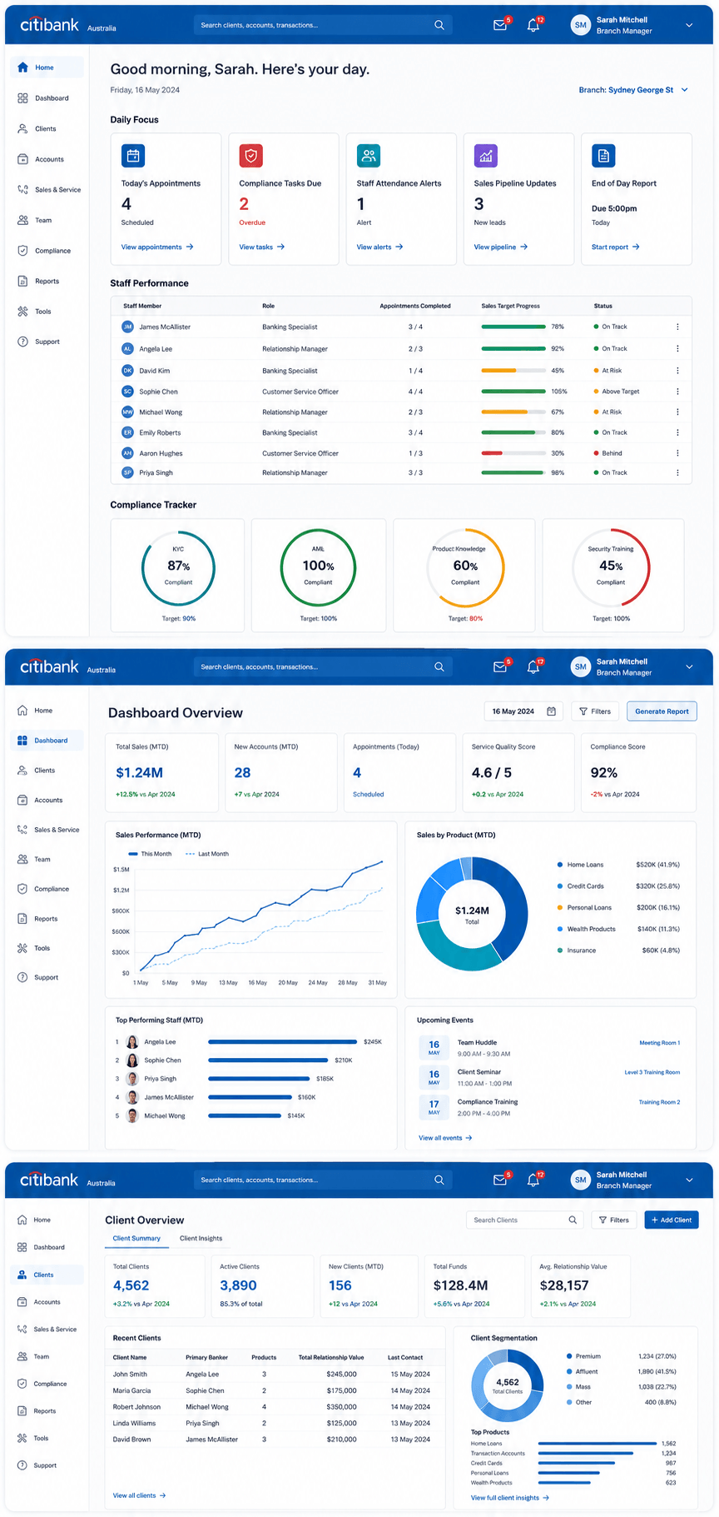Click the Generate Report button
The height and width of the screenshot is (1517, 719).
pos(662,711)
